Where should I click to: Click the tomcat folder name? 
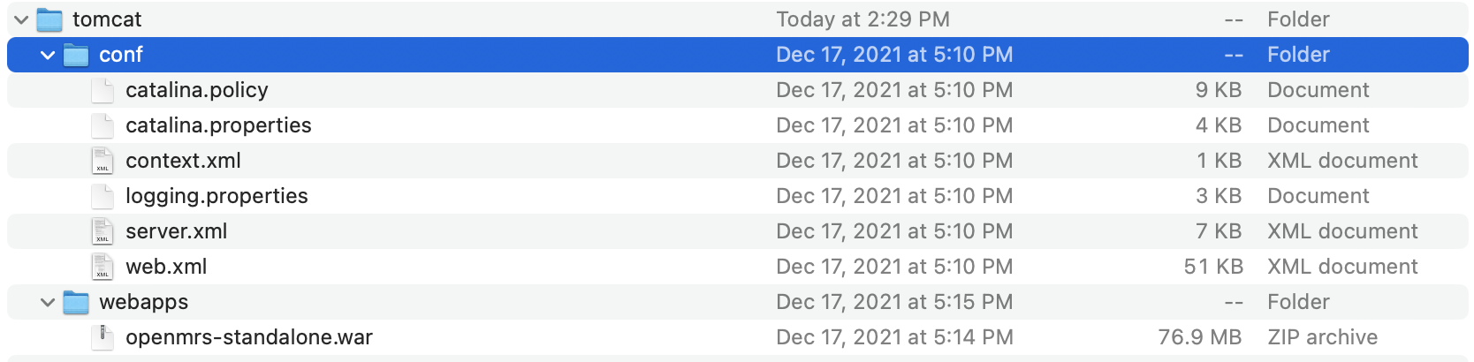107,19
